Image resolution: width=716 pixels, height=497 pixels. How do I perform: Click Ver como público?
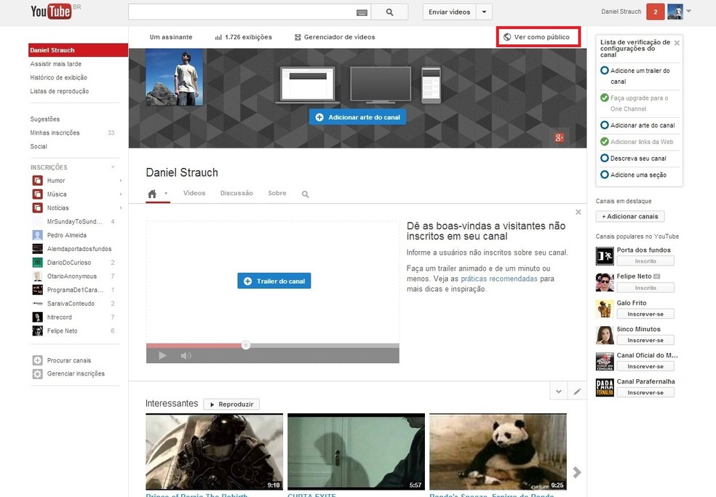[x=537, y=37]
